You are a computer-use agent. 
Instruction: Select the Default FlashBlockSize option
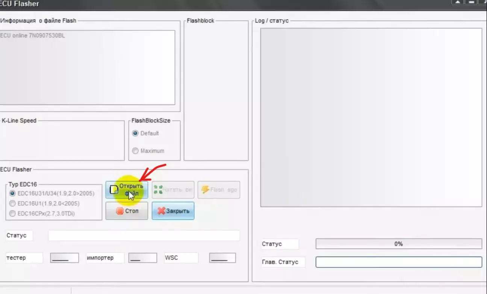tap(135, 133)
